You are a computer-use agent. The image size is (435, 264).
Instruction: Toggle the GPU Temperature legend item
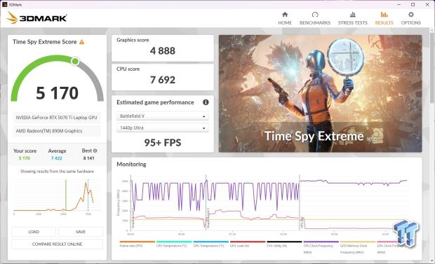tap(211, 244)
